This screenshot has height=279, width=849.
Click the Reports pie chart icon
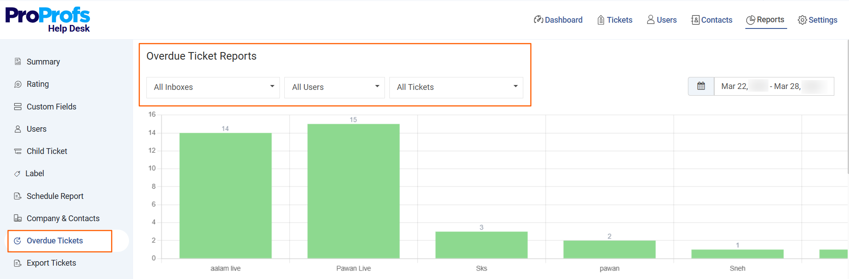(751, 20)
